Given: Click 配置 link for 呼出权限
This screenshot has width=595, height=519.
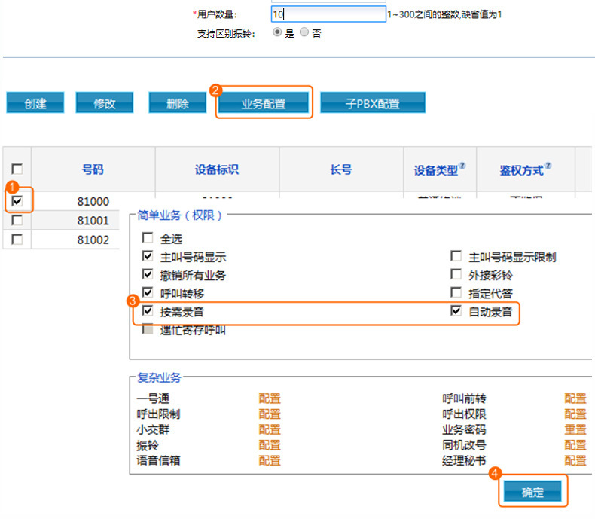Looking at the screenshot, I should tap(575, 414).
